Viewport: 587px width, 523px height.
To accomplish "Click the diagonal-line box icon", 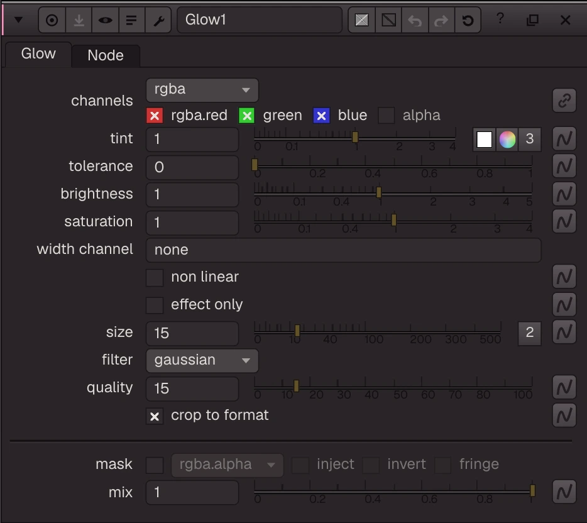I will click(388, 20).
